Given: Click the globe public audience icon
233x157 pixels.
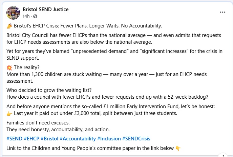Looking at the screenshot, I should [35, 16].
